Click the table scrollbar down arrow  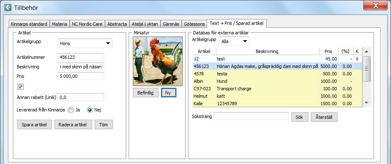367,103
